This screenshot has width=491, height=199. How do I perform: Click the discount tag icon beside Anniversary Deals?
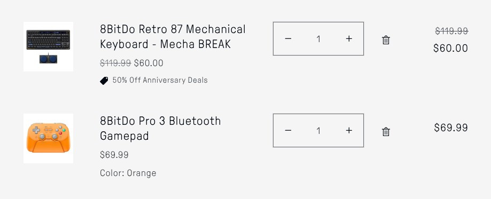(x=104, y=81)
